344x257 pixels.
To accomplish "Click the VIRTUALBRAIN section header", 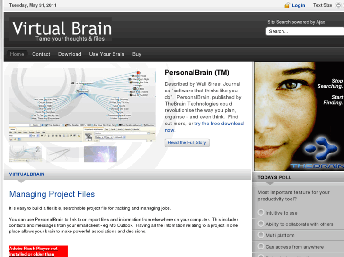I will pyautogui.click(x=26, y=174).
